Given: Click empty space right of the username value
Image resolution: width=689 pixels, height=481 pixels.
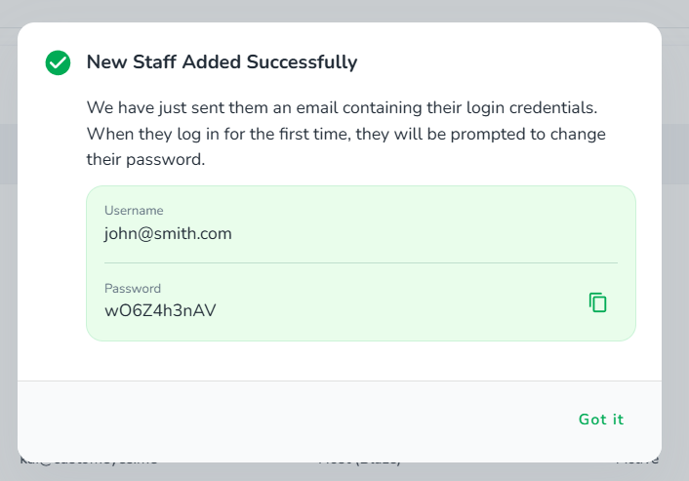Looking at the screenshot, I should click(x=439, y=234).
